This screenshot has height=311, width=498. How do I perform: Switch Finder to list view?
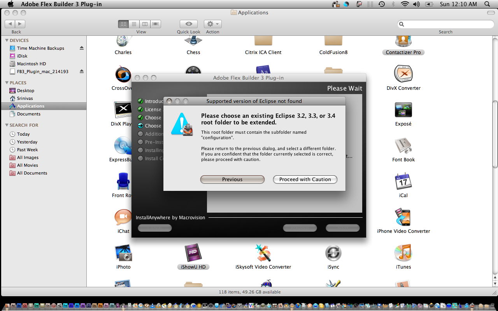134,24
